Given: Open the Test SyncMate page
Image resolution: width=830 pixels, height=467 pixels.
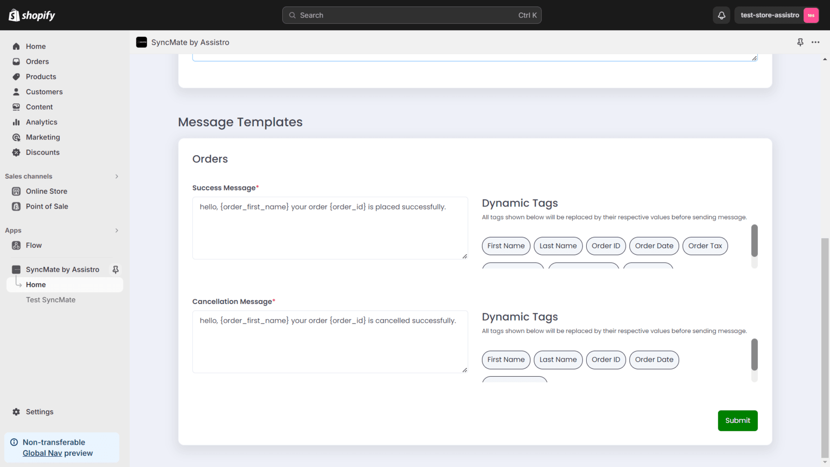Looking at the screenshot, I should [x=50, y=299].
